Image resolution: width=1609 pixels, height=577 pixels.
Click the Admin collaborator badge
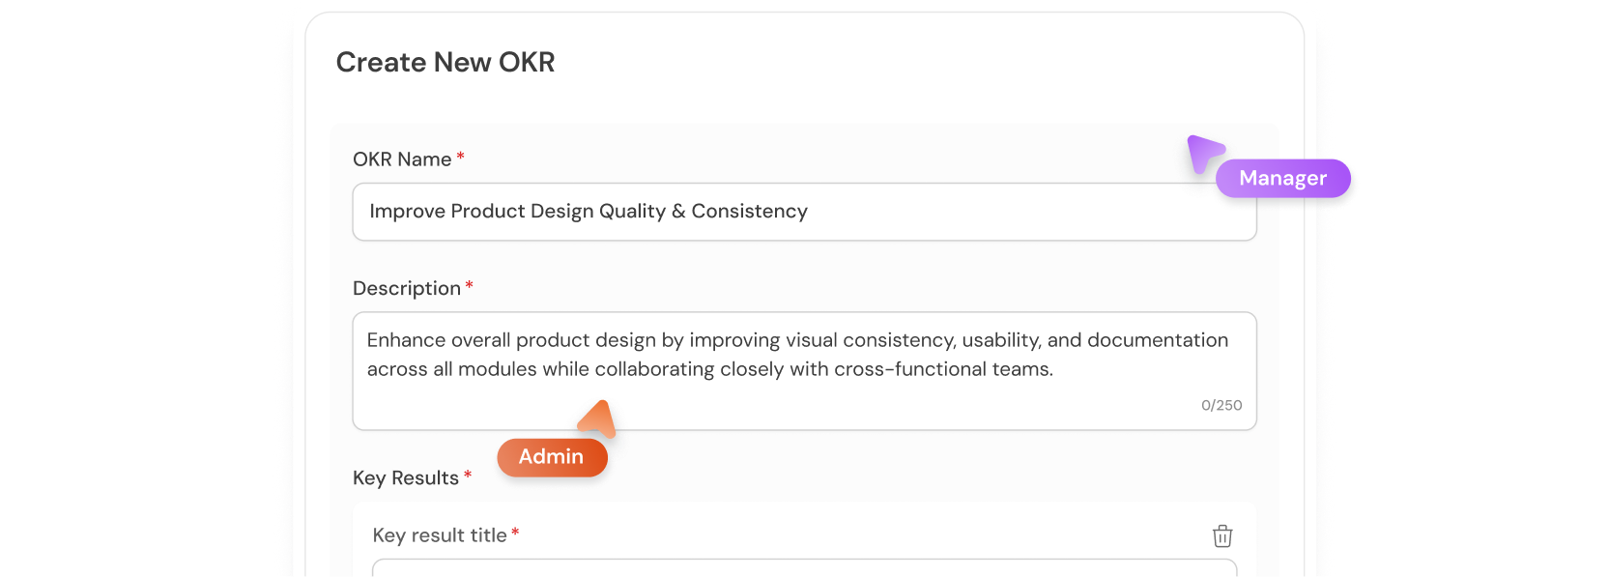(552, 457)
